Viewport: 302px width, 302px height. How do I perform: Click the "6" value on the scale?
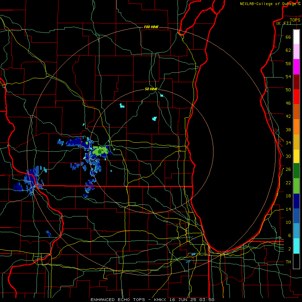click(x=290, y=236)
